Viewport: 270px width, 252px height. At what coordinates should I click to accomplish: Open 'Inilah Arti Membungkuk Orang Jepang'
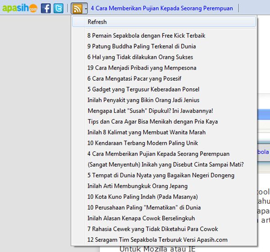tap(164, 186)
